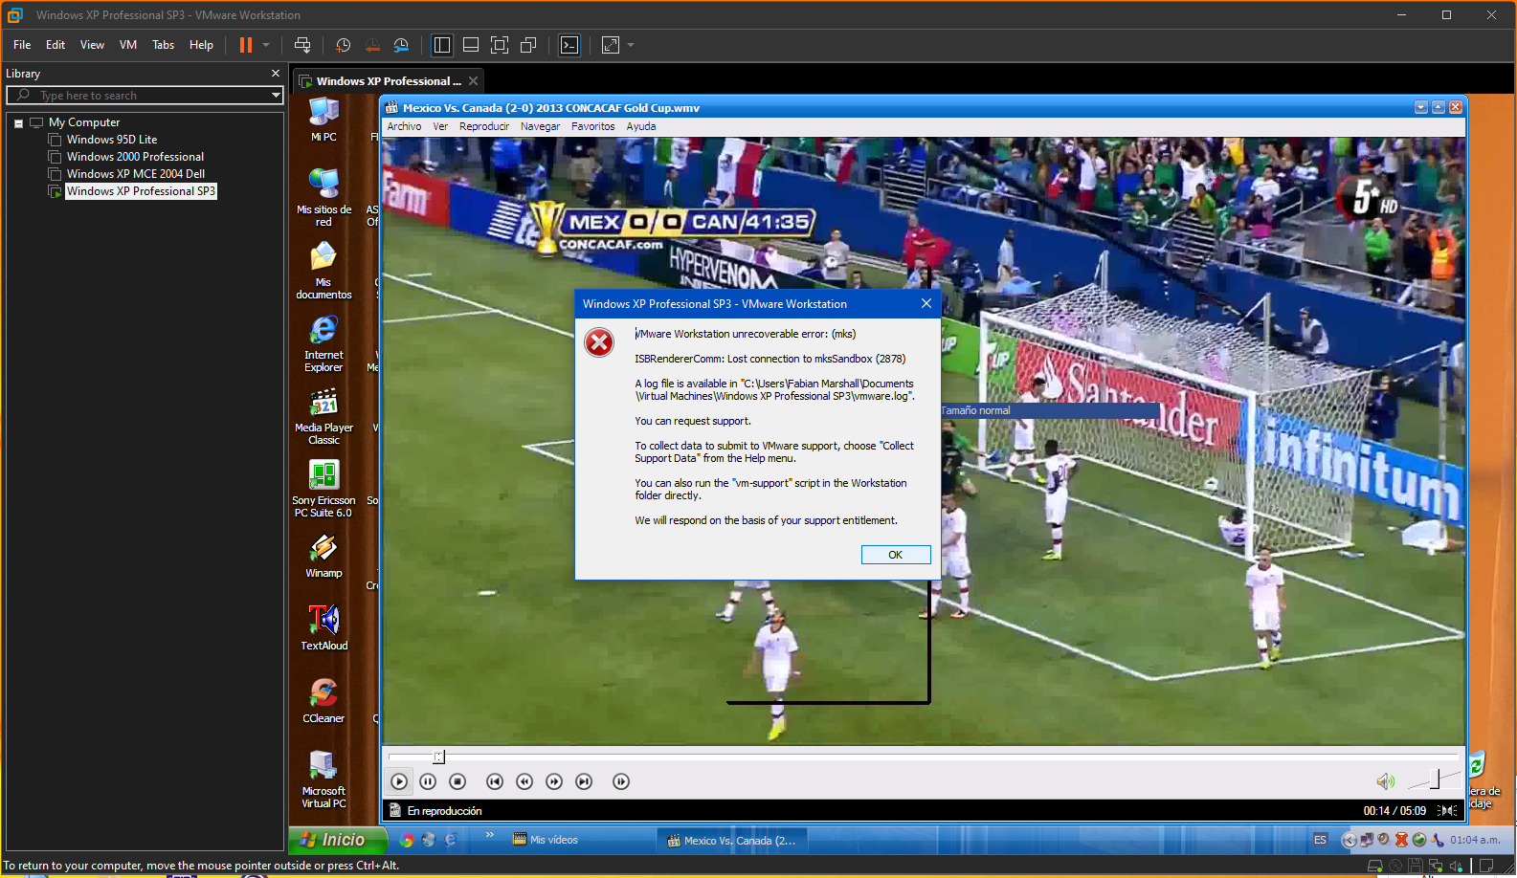Open Media Player Classic desktop icon
The image size is (1517, 878).
(x=323, y=416)
